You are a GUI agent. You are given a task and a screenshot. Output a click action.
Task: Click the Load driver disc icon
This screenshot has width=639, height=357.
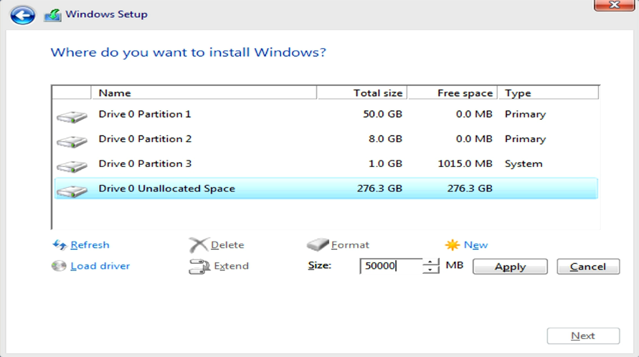pos(59,266)
